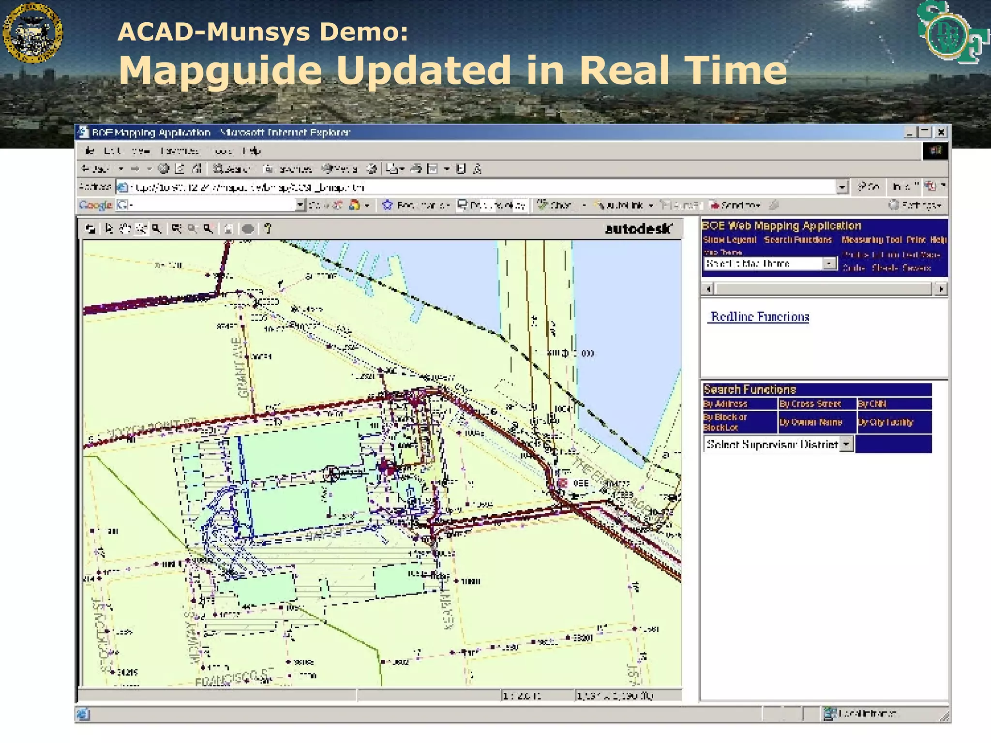The image size is (991, 743).
Task: Click the grayed magnifier tool in map toolbar
Action: 193,229
